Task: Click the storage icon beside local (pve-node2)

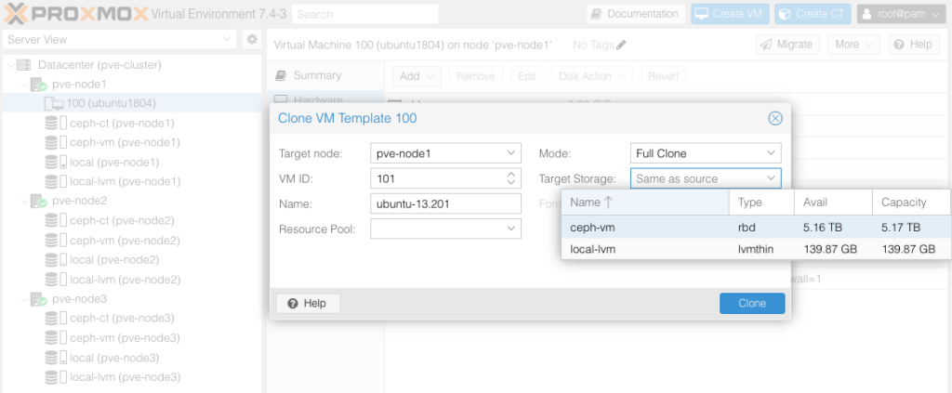Action: 56,259
